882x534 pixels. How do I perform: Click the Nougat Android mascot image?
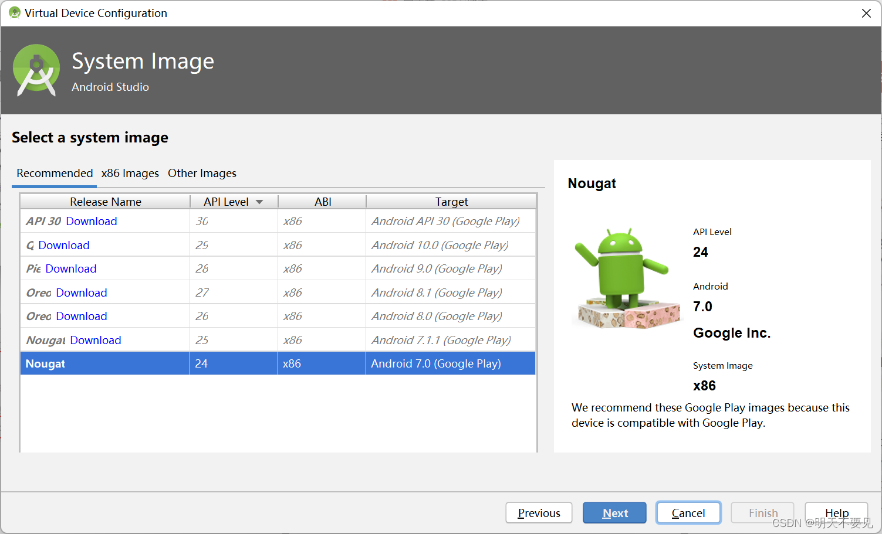pyautogui.click(x=627, y=278)
